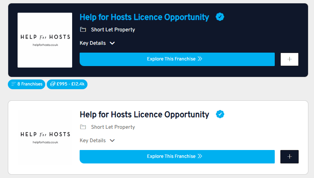Click Explore This Franchise on white card

pos(177,157)
